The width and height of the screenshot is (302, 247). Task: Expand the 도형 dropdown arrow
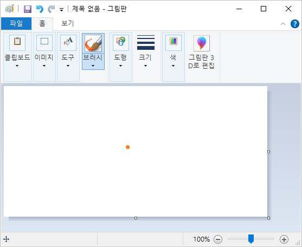point(120,66)
